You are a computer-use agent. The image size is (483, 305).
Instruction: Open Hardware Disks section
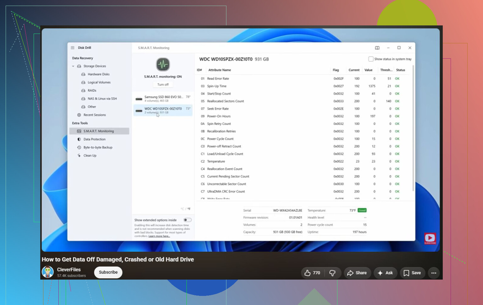click(x=98, y=74)
